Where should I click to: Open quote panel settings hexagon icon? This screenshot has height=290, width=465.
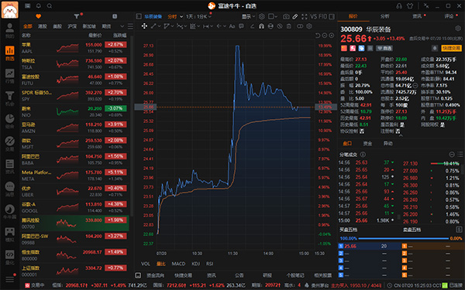click(x=458, y=29)
